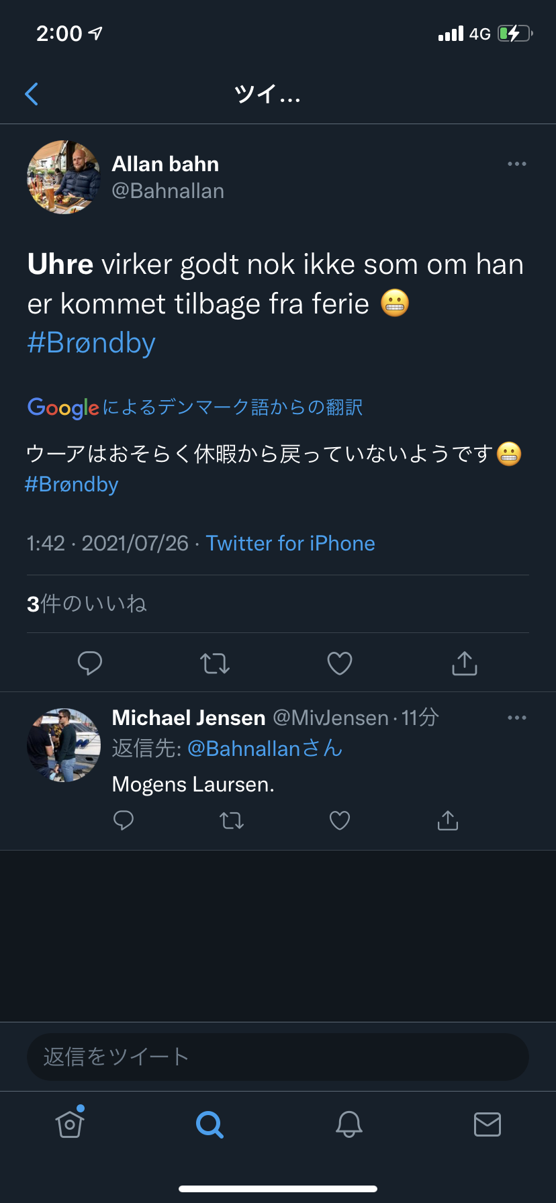Reply to Allan bahn's tweet

pyautogui.click(x=90, y=663)
